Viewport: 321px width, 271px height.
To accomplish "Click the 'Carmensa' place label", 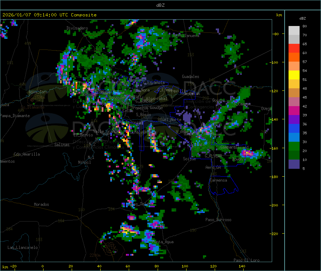I will (x=218, y=180).
